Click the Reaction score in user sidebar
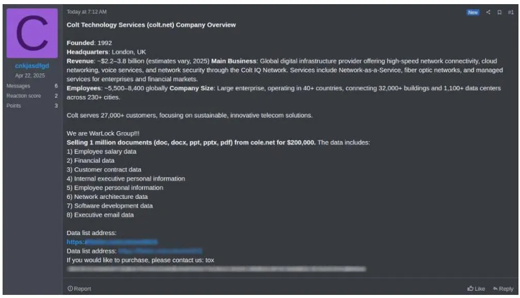520x298 pixels. click(56, 96)
